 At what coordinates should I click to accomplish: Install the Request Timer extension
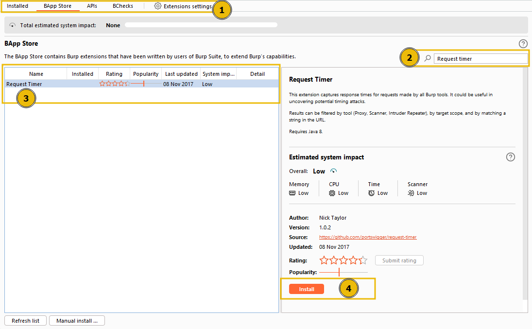[307, 289]
